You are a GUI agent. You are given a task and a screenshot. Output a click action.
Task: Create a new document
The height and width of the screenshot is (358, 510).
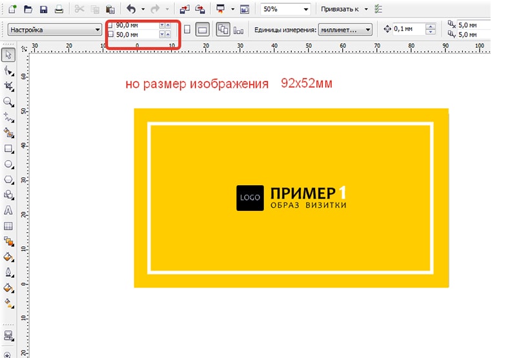12,9
